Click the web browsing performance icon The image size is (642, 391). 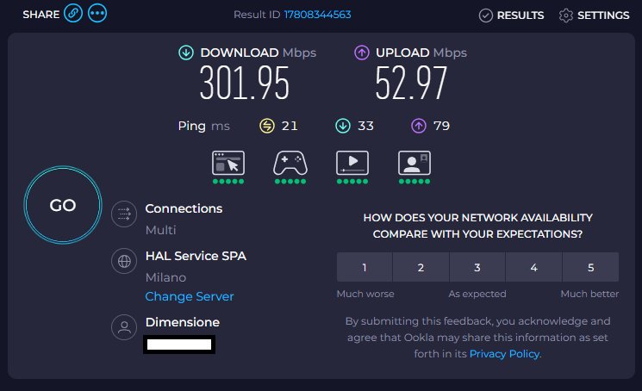228,163
